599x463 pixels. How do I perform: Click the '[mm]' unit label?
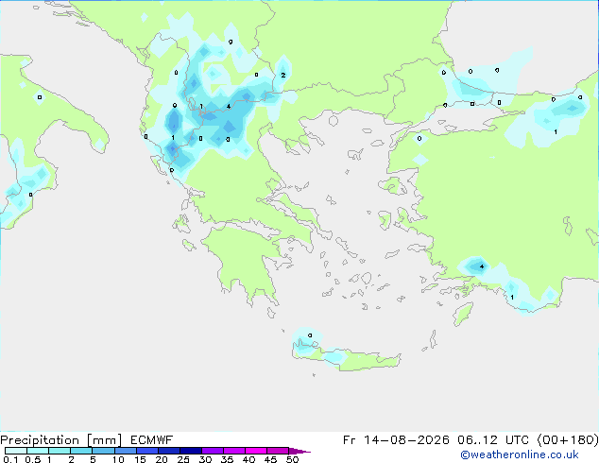104,440
